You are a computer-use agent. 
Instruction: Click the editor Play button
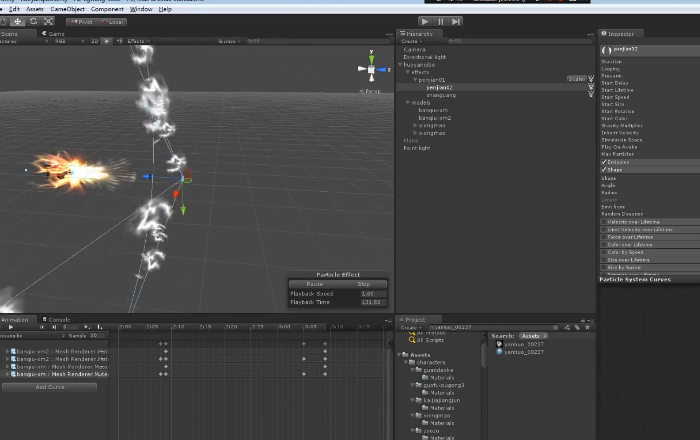(x=425, y=22)
